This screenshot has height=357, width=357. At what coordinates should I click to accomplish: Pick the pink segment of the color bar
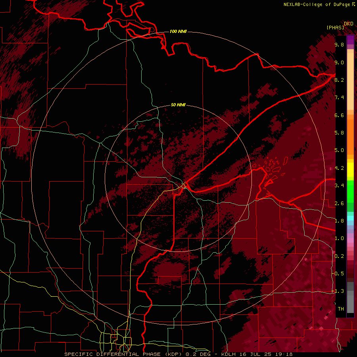coord(350,240)
